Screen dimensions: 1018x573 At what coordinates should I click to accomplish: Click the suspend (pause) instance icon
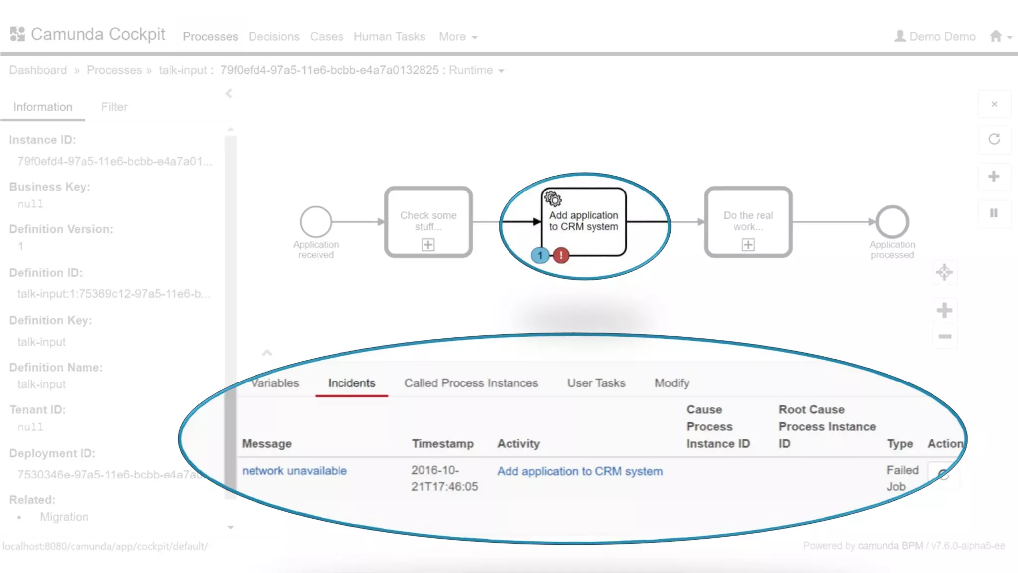click(994, 213)
